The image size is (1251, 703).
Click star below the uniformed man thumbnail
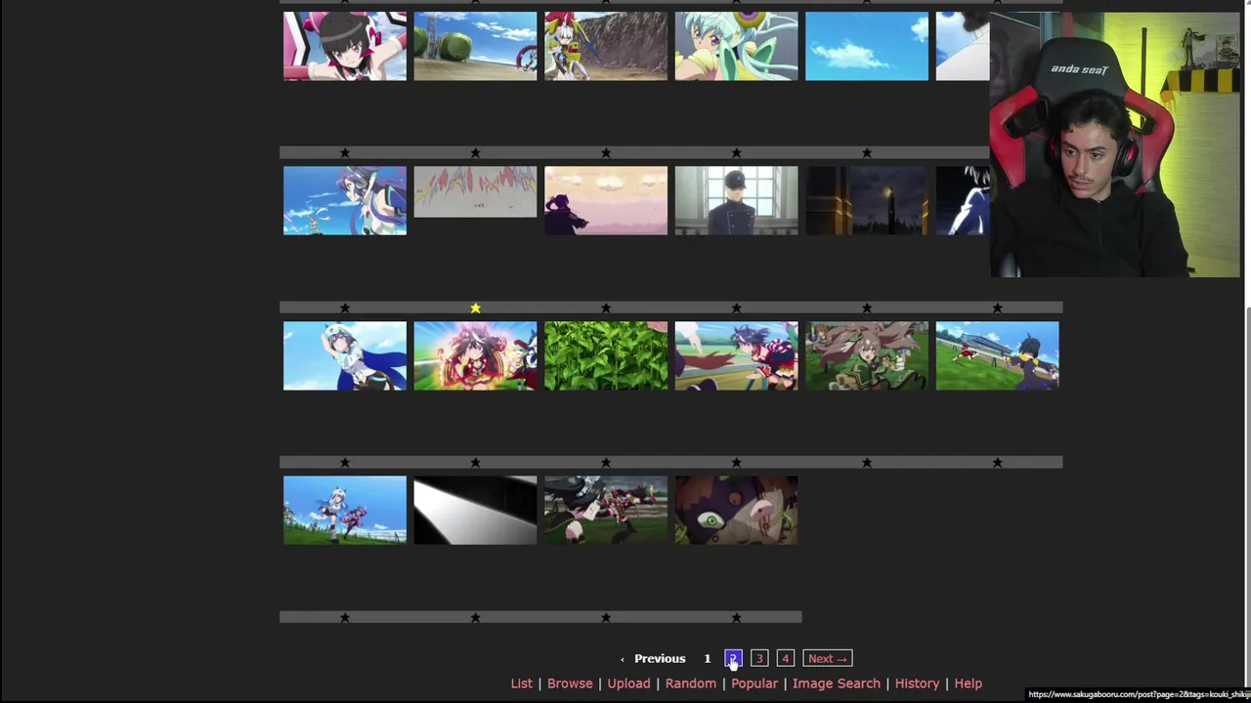point(736,309)
